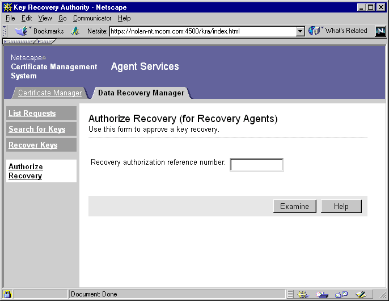This screenshot has height=301, width=389.
Task: Collapse the location toolbar using its left handle
Action: (5, 31)
